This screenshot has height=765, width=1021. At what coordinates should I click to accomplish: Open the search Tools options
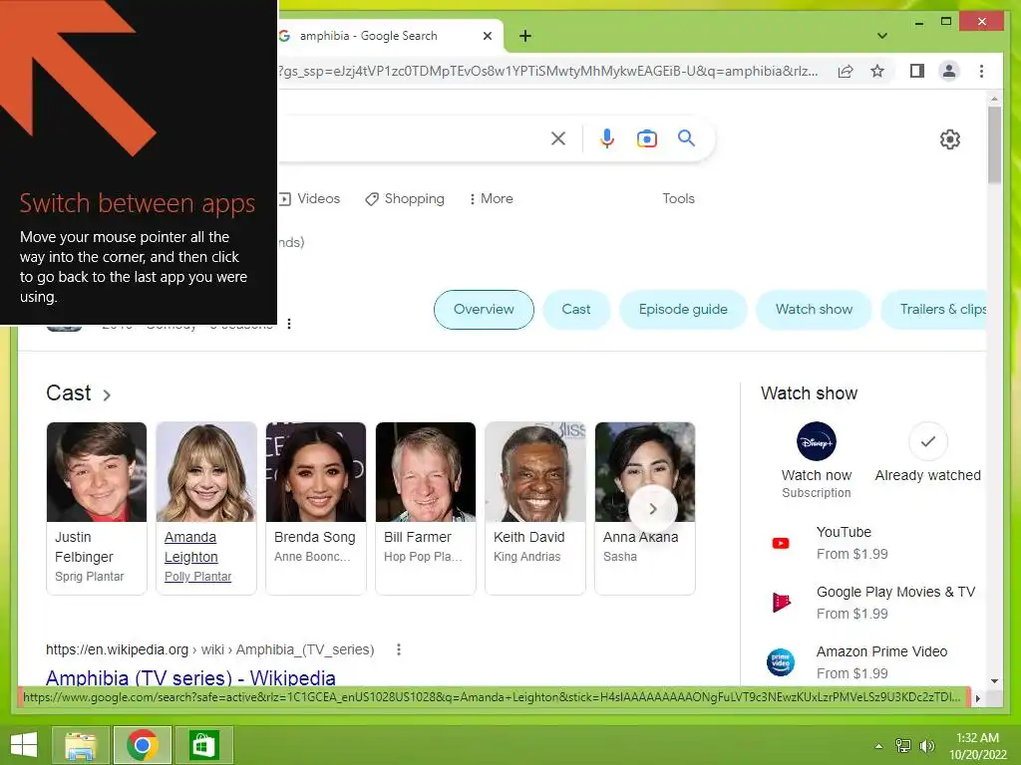point(678,198)
